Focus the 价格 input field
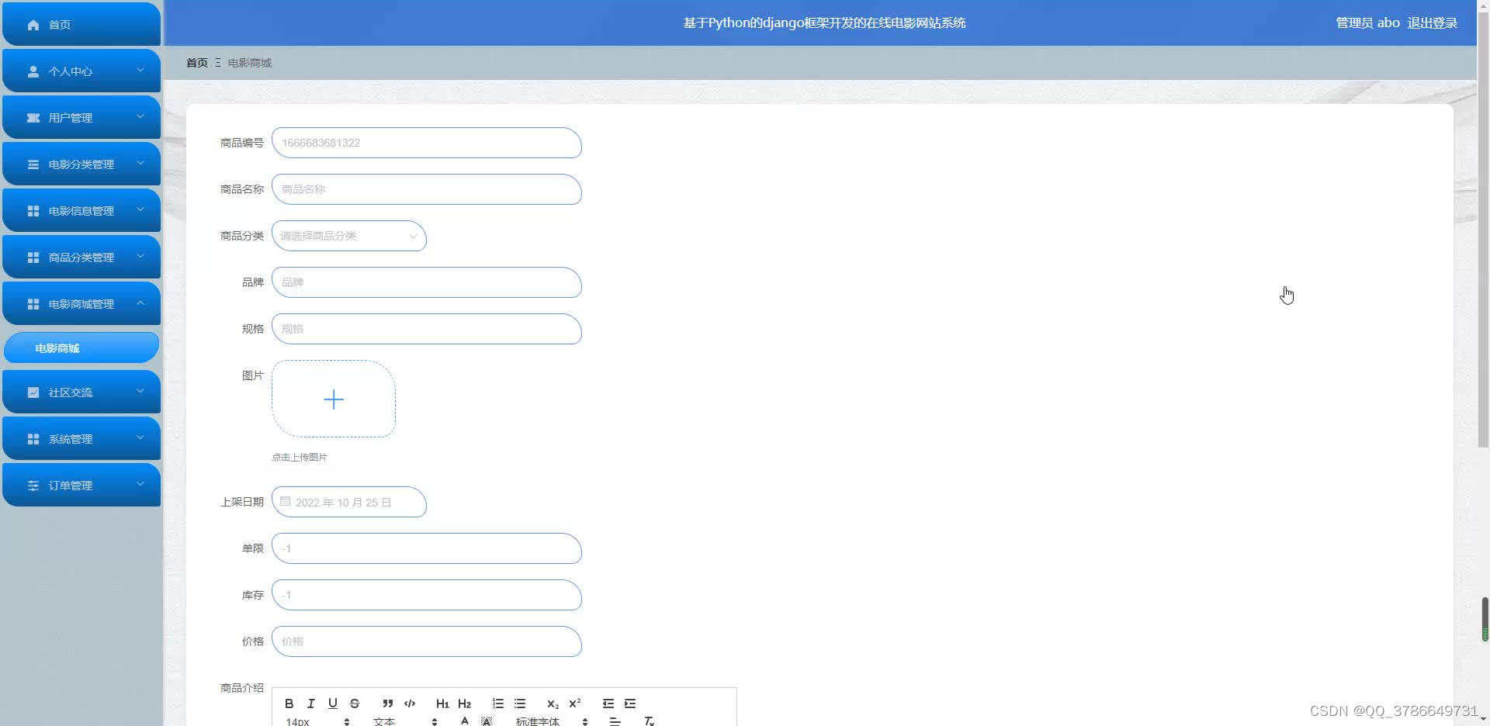This screenshot has height=726, width=1490. coord(427,641)
